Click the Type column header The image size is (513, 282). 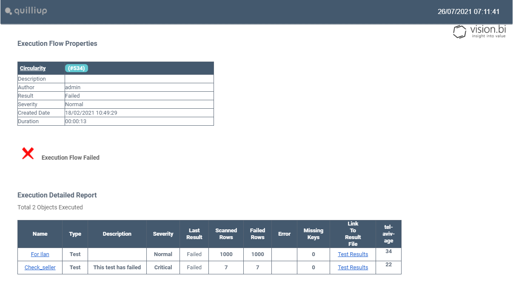(x=75, y=234)
